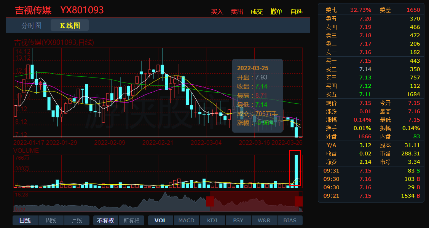Click the 卖二 price 7.17

[x=365, y=44]
